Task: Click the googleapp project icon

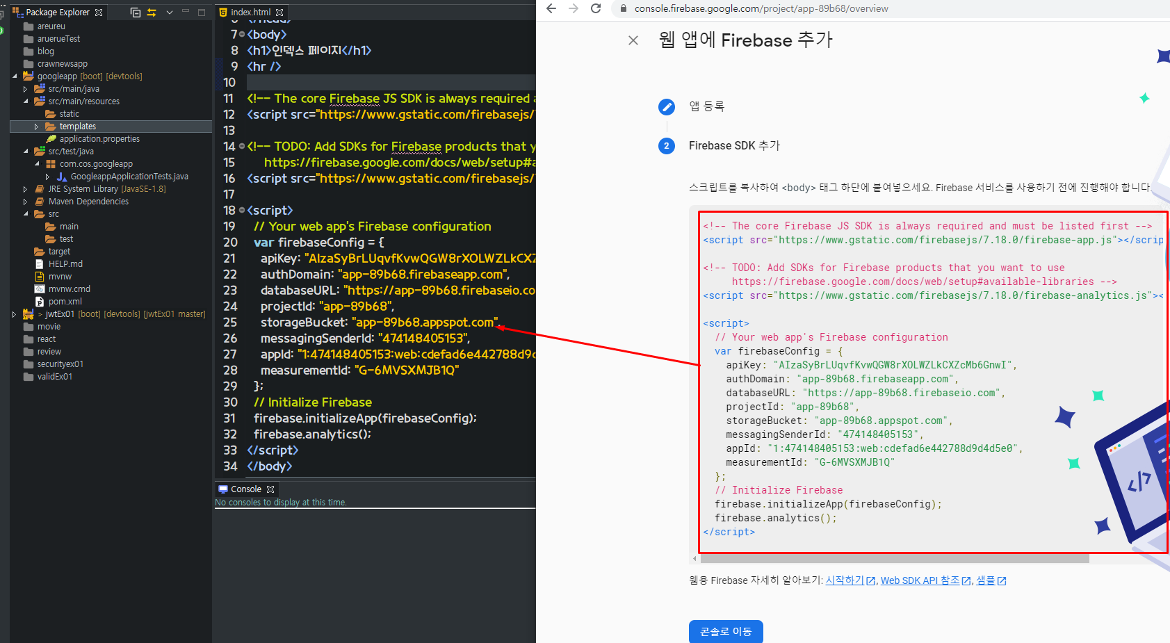Action: pos(29,76)
